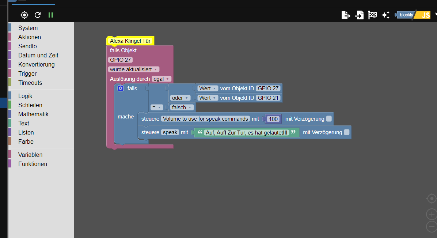Import blocks with the import file icon

coord(359,15)
